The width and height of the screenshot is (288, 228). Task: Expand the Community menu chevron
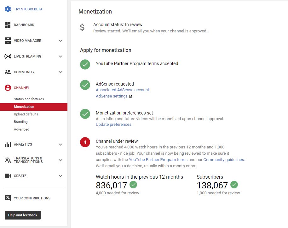point(60,72)
